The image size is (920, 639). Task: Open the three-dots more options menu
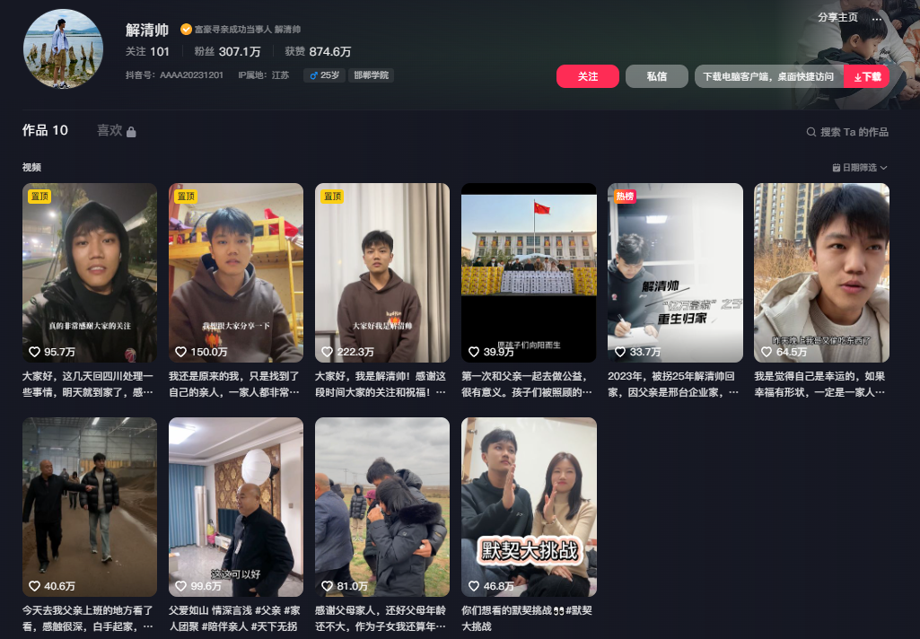[877, 18]
